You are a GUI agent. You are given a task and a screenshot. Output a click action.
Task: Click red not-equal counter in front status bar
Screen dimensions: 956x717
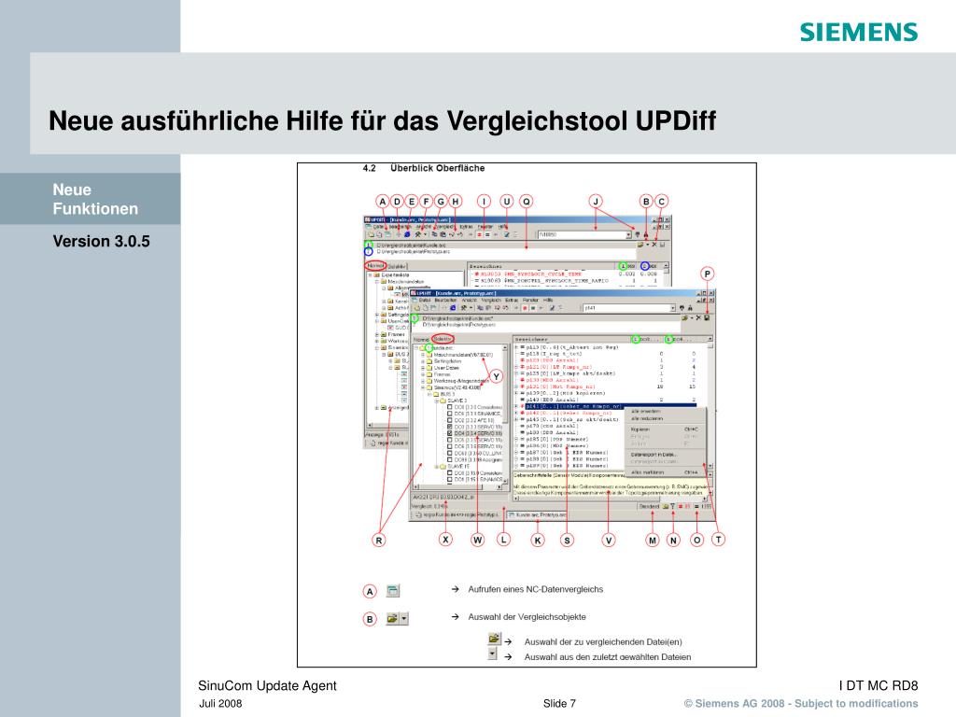[x=684, y=506]
